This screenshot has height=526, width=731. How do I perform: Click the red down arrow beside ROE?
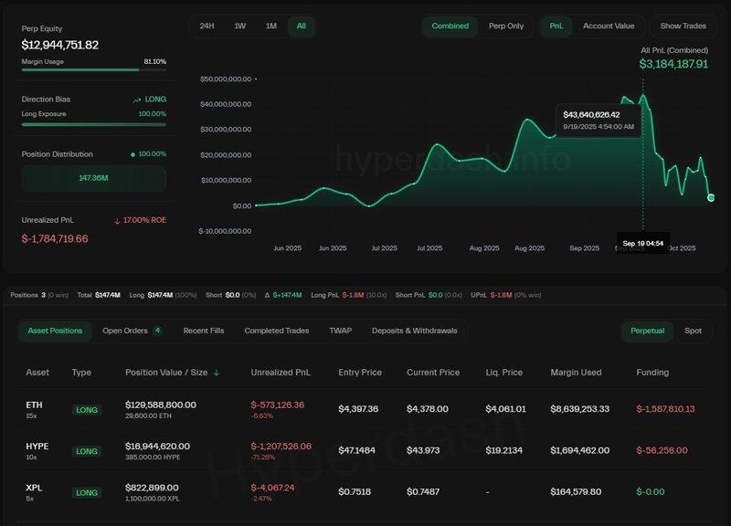tap(117, 220)
